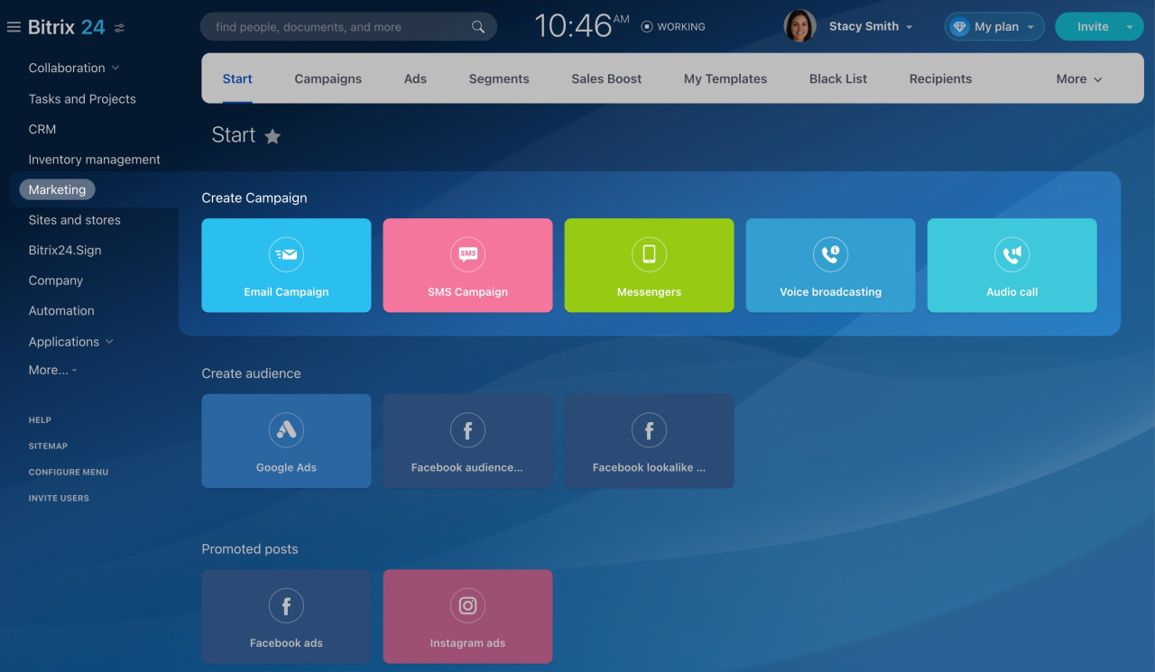Viewport: 1155px width, 672px height.
Task: Open Bitrix24.Sign in sidebar
Action: (x=65, y=251)
